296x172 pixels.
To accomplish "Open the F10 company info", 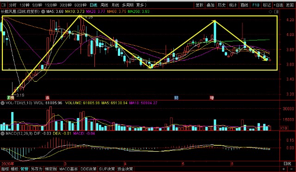I will pyautogui.click(x=256, y=5).
